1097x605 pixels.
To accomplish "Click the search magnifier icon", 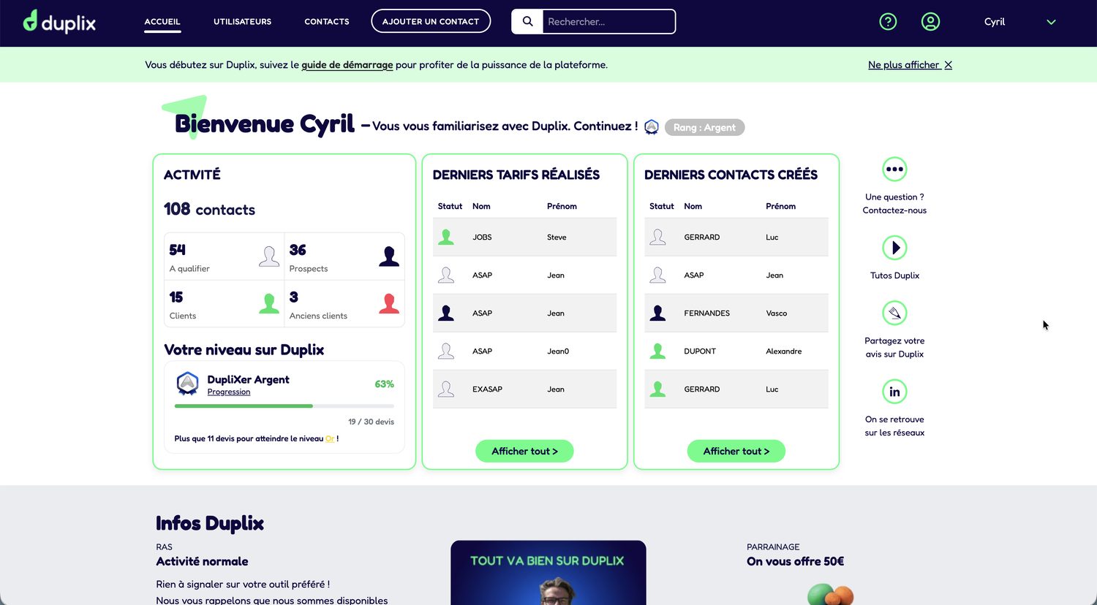I will click(x=527, y=21).
